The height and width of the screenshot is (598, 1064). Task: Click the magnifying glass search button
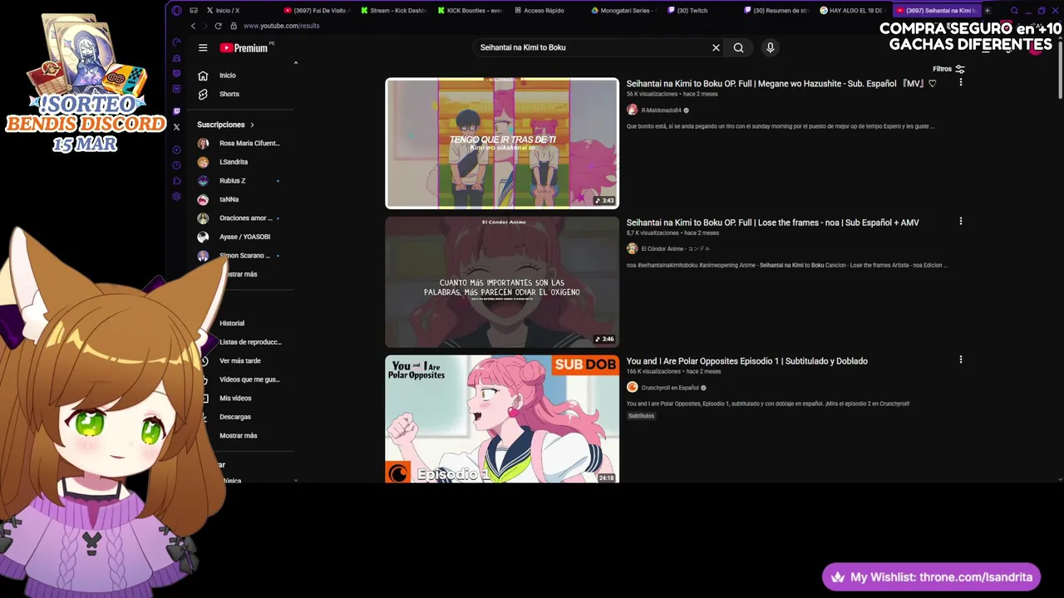pos(738,48)
